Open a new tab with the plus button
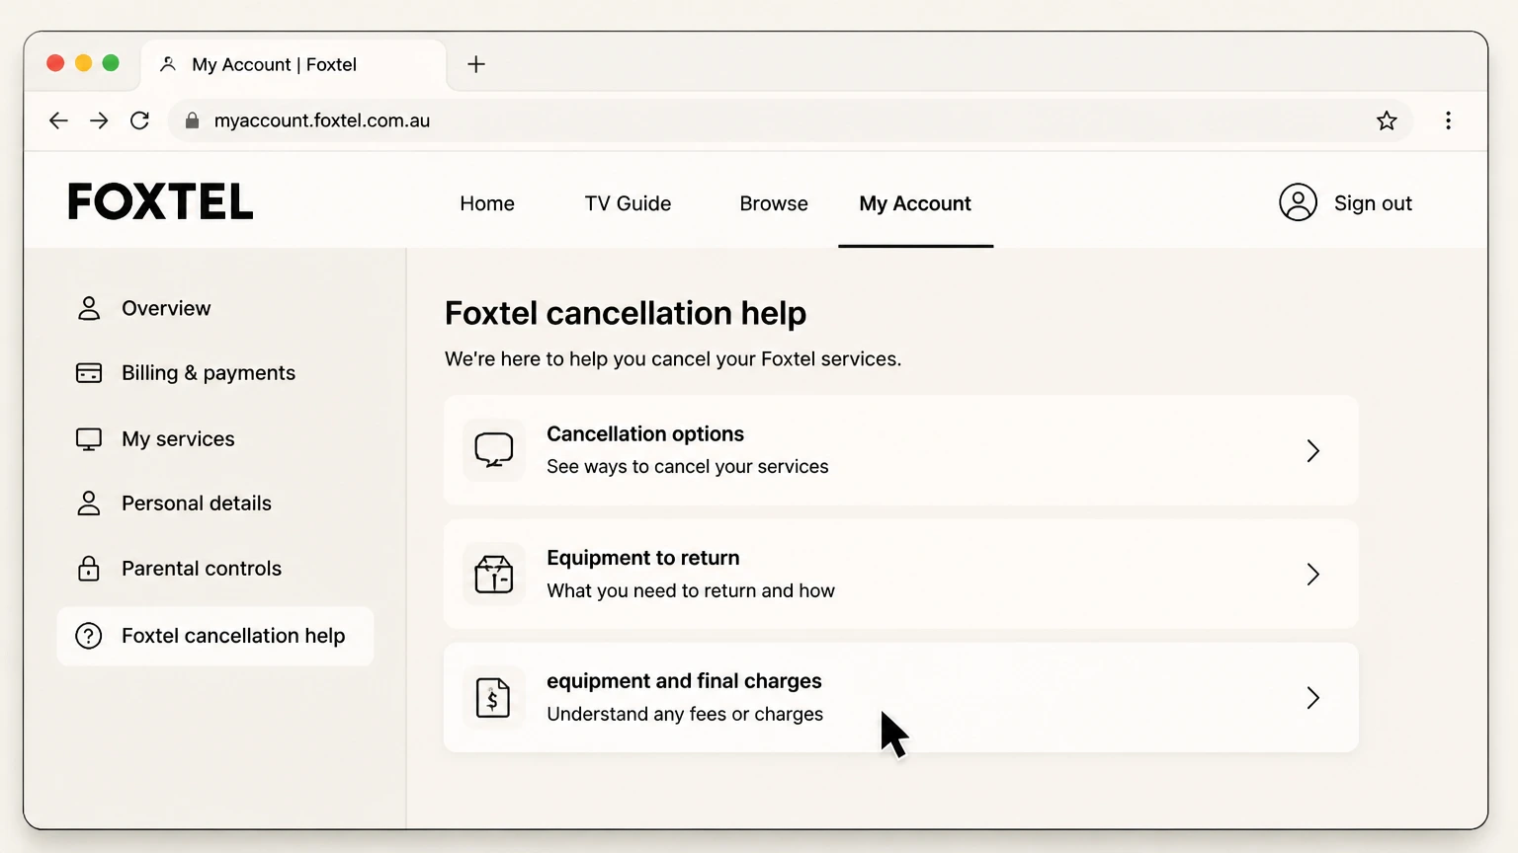The height and width of the screenshot is (853, 1518). (476, 64)
